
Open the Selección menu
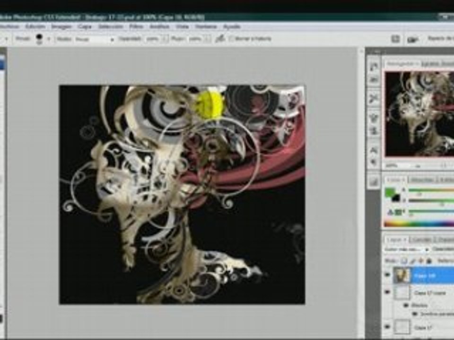click(111, 26)
